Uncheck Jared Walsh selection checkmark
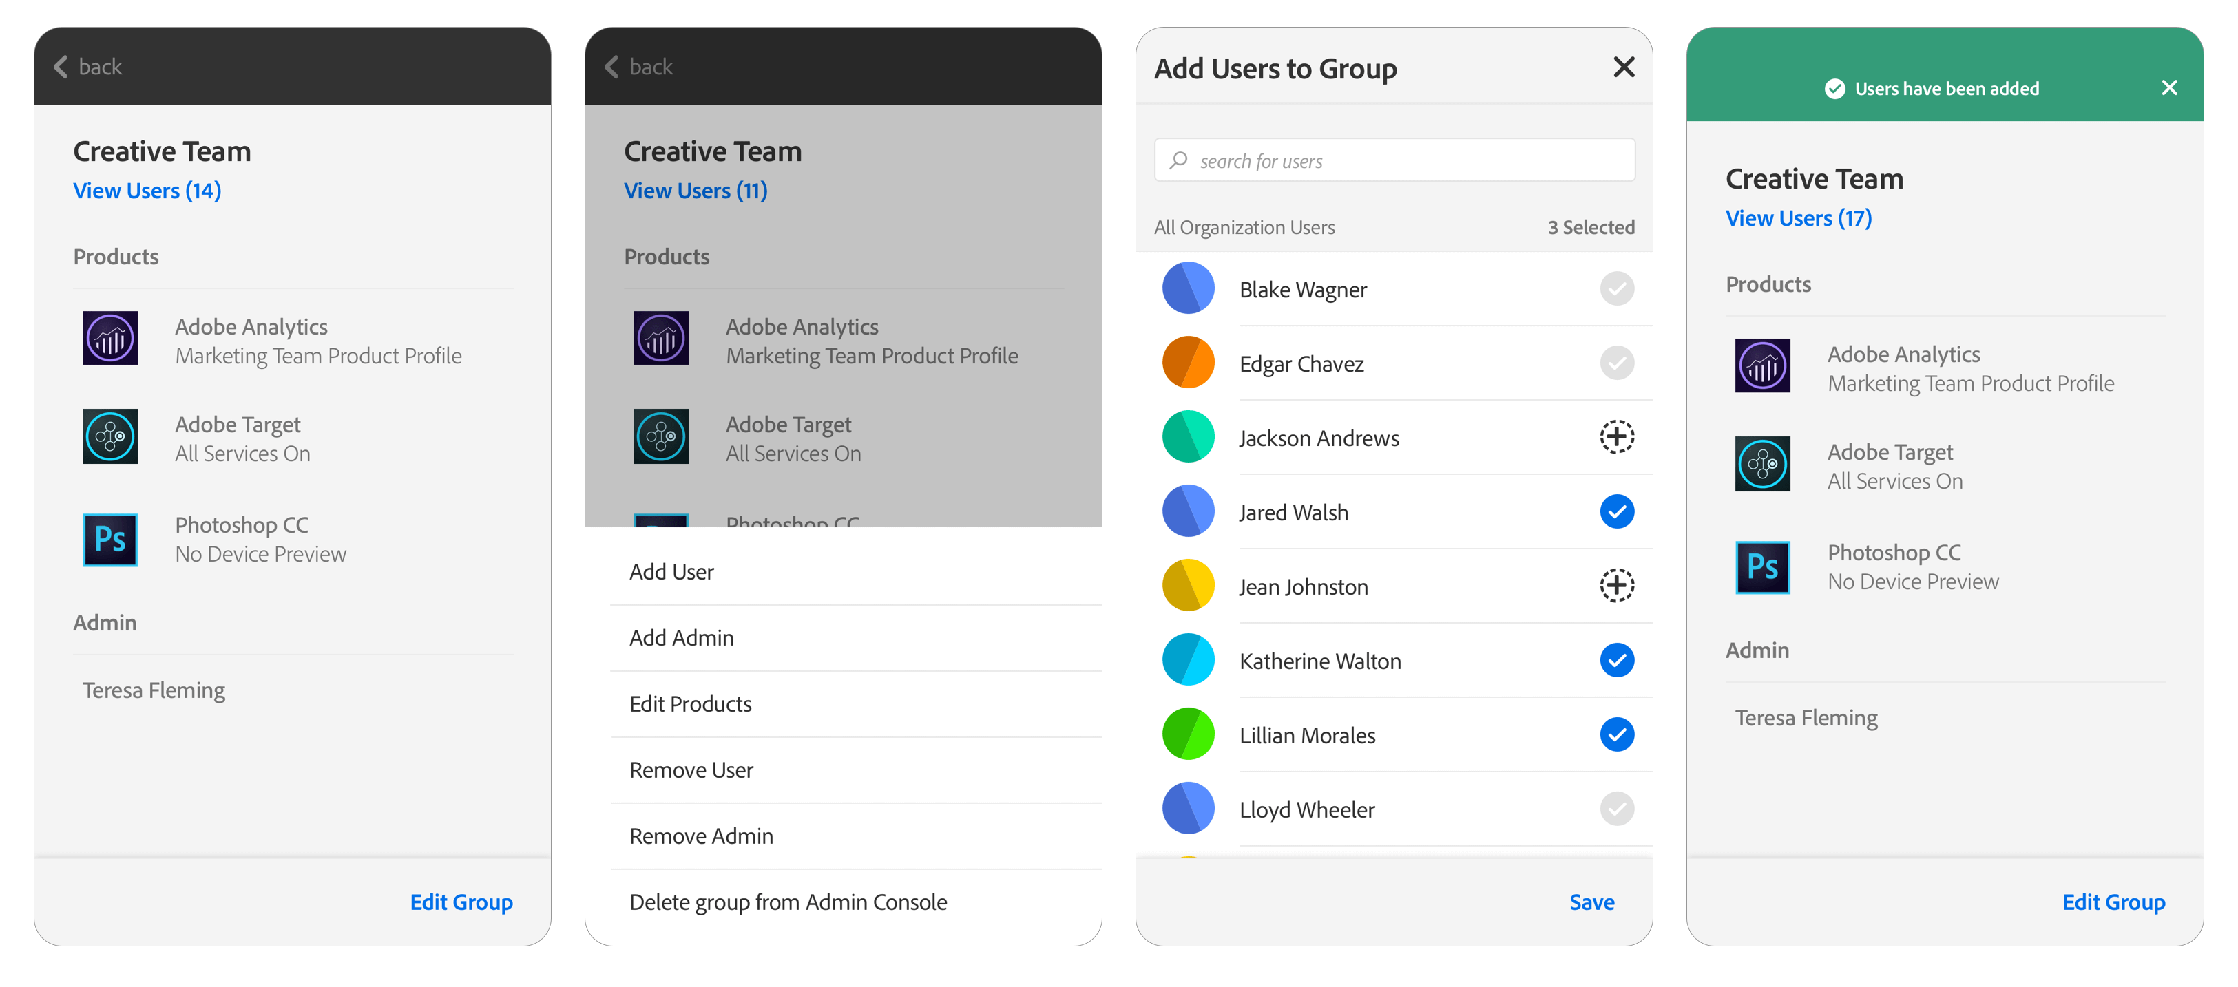Viewport: 2238px width, 987px height. 1616,511
